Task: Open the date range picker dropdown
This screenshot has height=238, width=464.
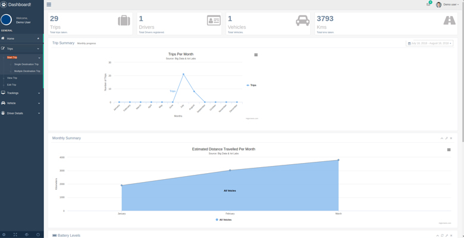Action: (430, 43)
